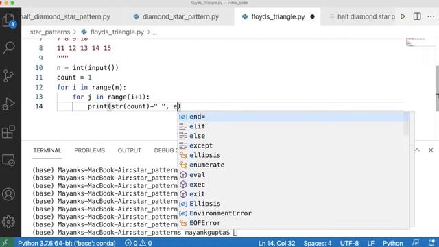Screen dimensions: 439x247
Task: Expand the breadcrumb ellipsis symbols
Action: pos(155,32)
